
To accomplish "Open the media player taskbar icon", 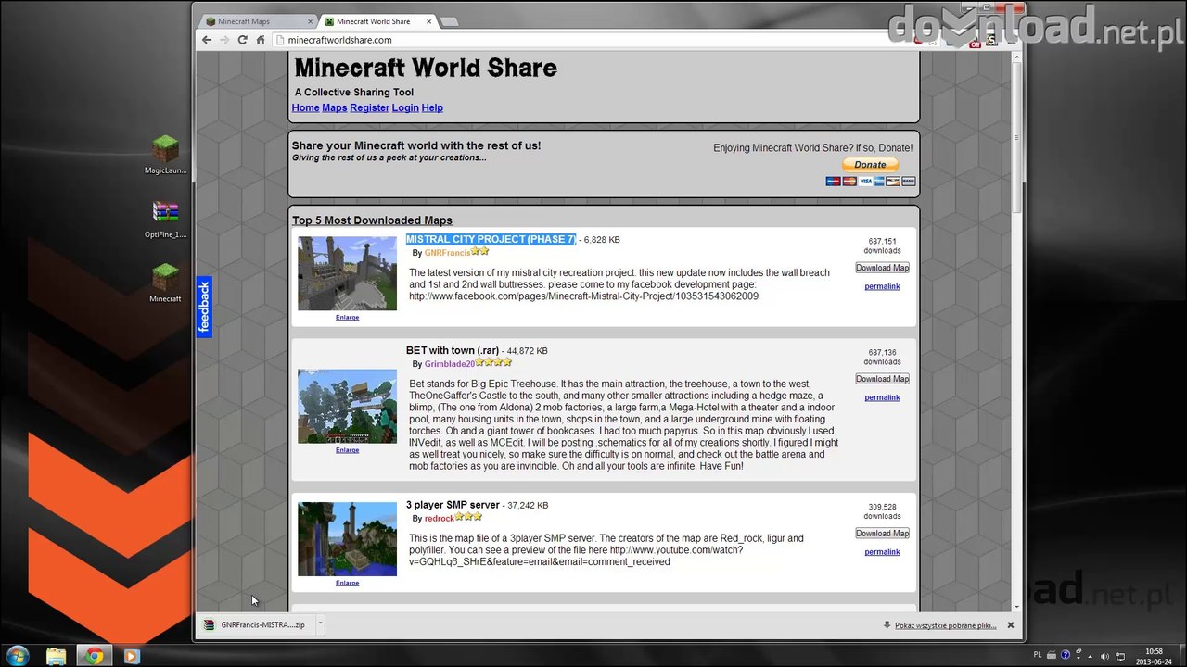I will (x=131, y=656).
